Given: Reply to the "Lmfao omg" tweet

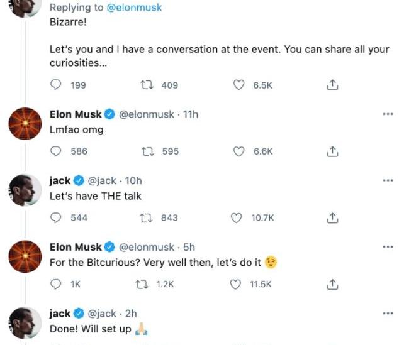Looking at the screenshot, I should click(56, 151).
